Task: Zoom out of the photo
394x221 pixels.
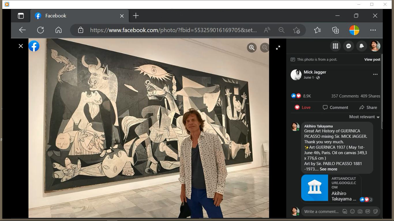Action: (x=264, y=47)
